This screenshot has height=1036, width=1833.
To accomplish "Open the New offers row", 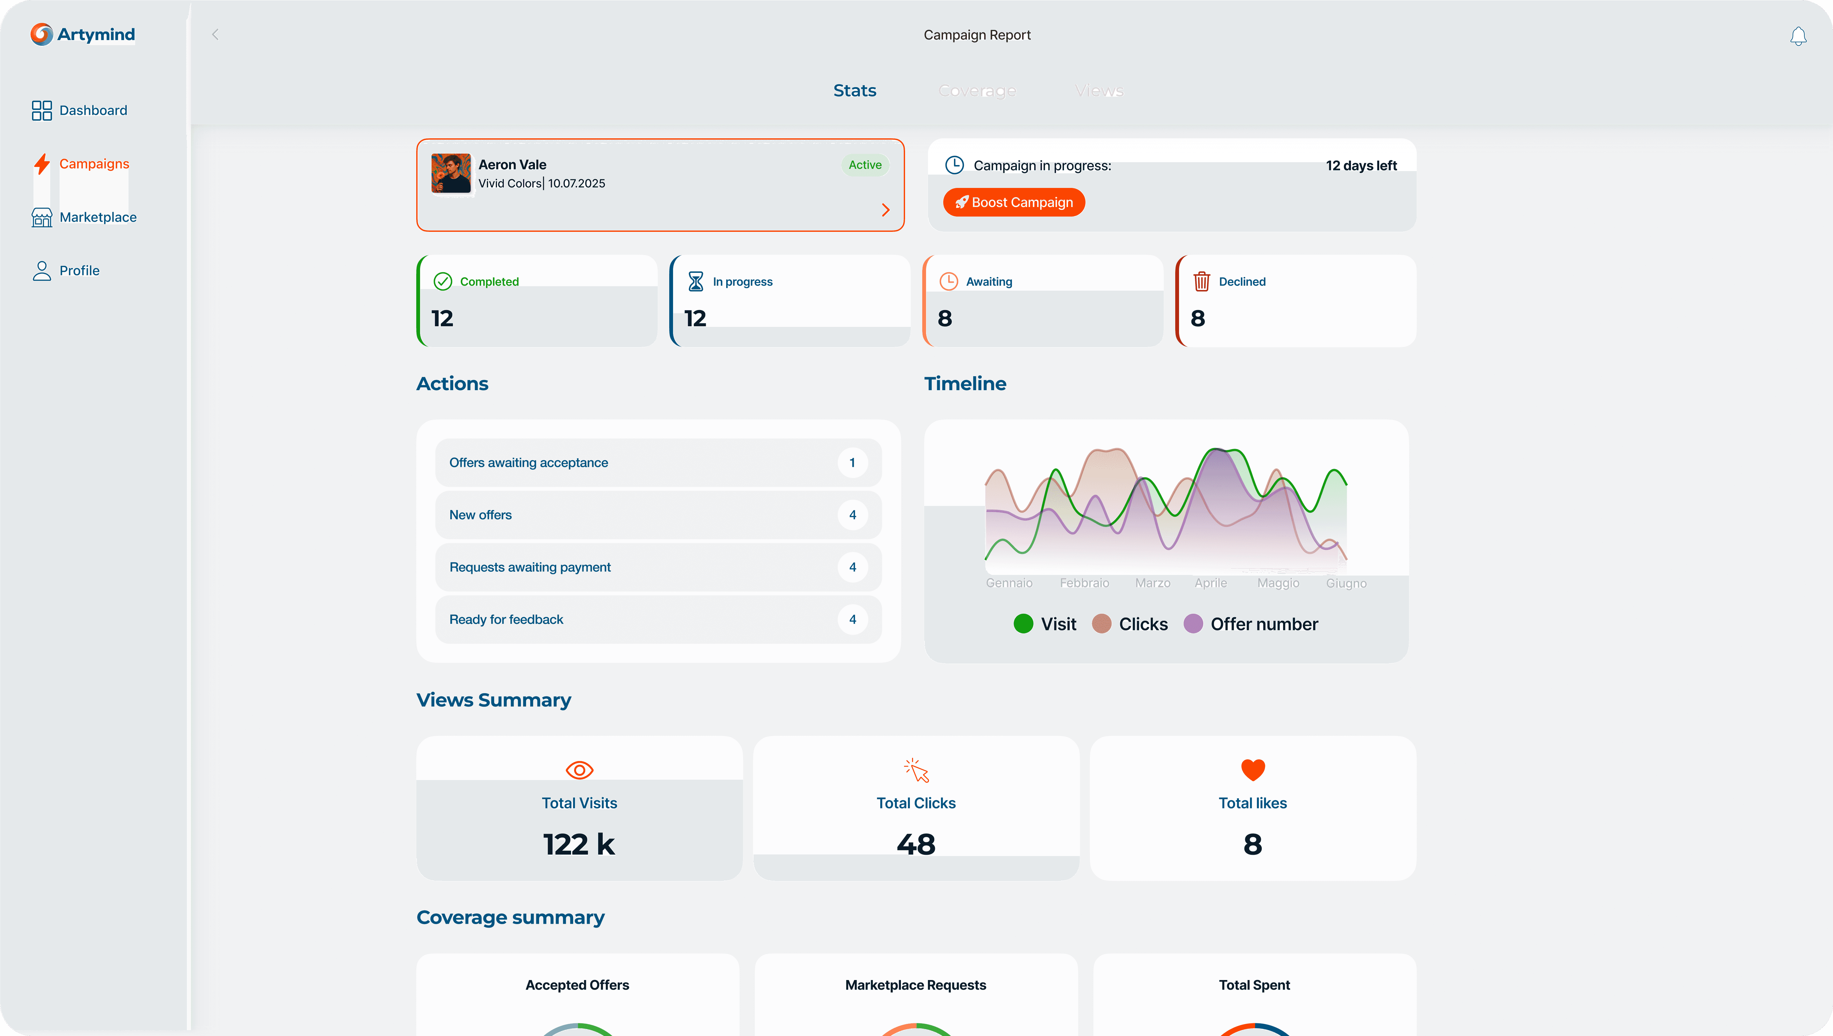I will coord(658,515).
